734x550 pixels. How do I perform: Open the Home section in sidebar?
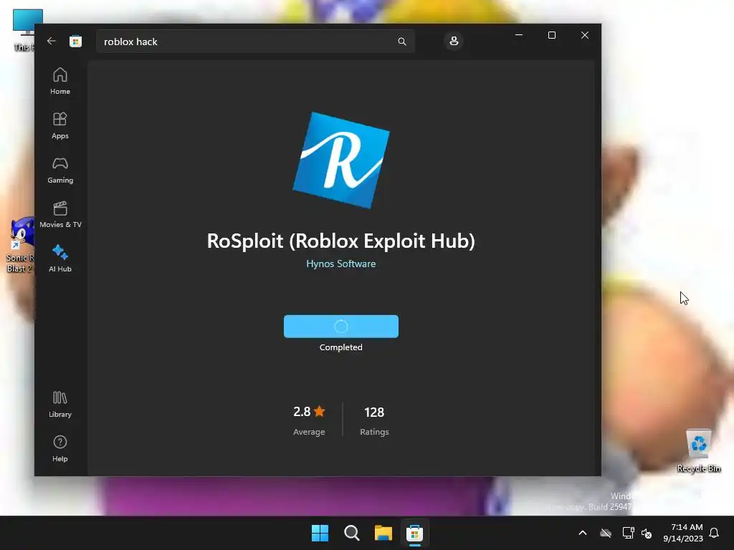[x=60, y=82]
